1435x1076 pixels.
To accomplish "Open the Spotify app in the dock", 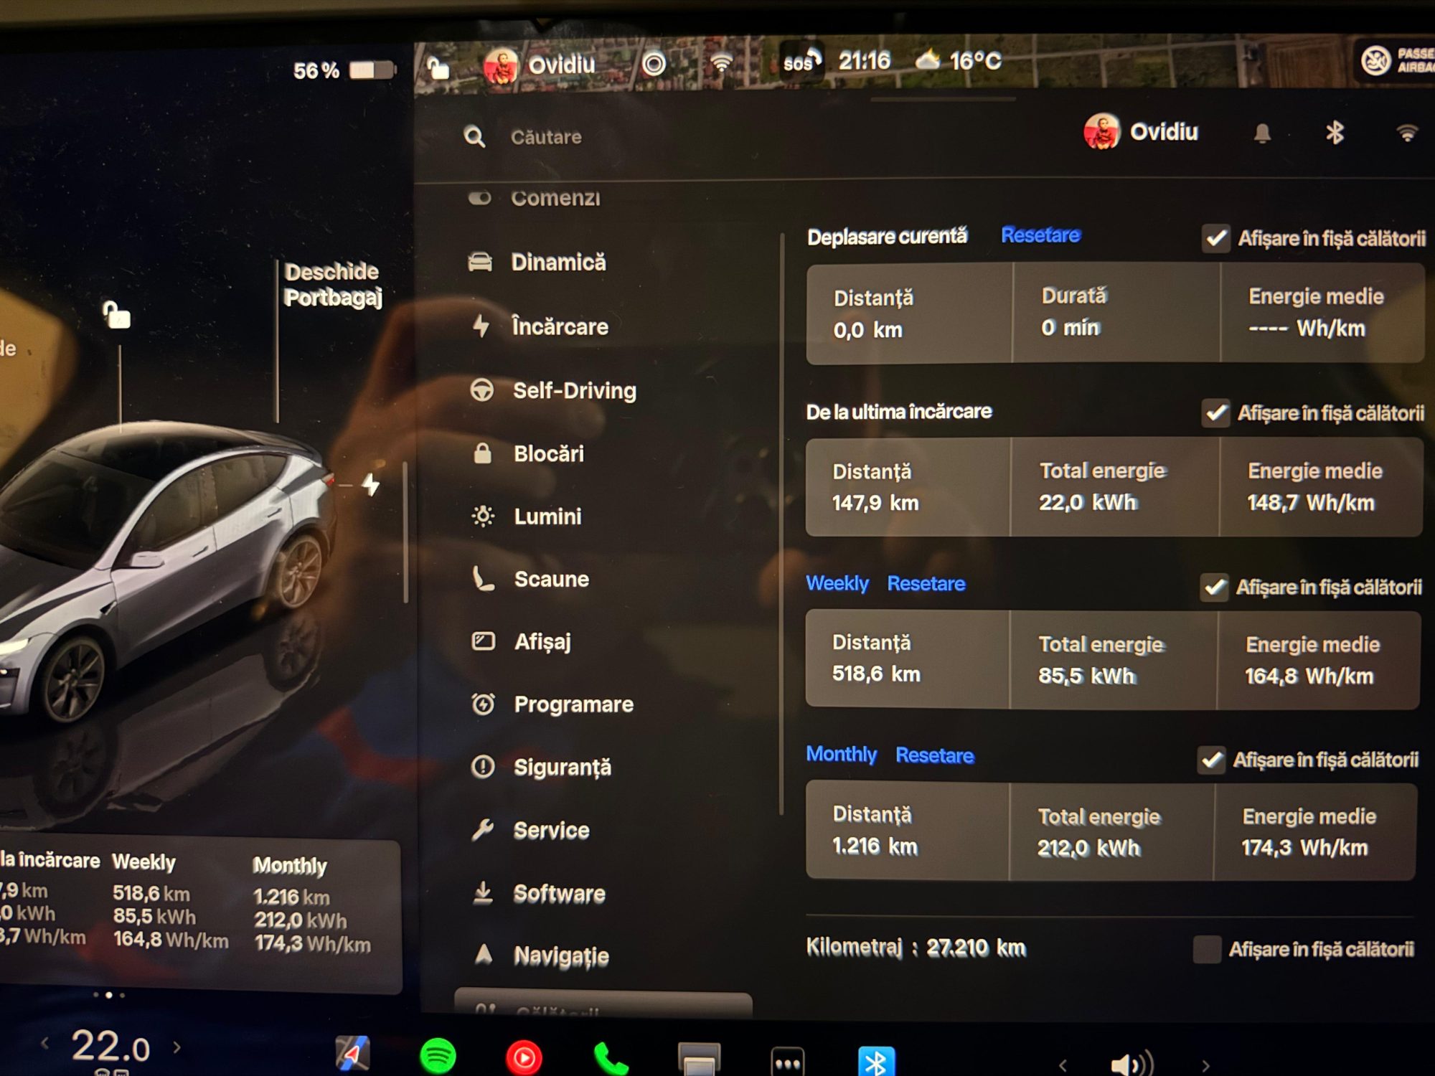I will click(x=437, y=1056).
